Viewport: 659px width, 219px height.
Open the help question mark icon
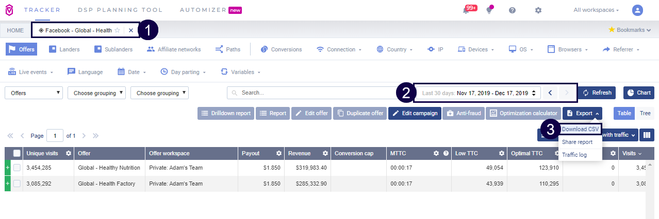coord(512,10)
